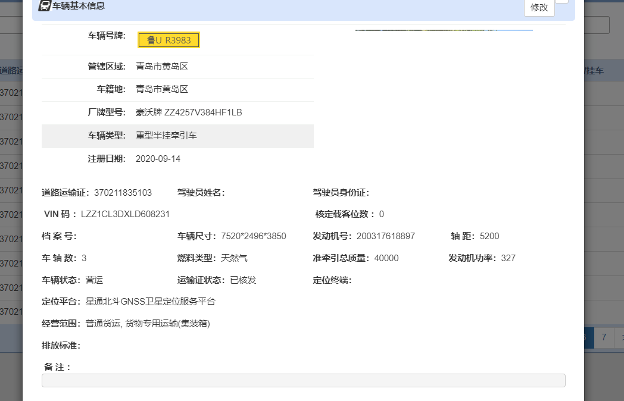Go to page 7 in pagination
The image size is (624, 401).
(604, 337)
